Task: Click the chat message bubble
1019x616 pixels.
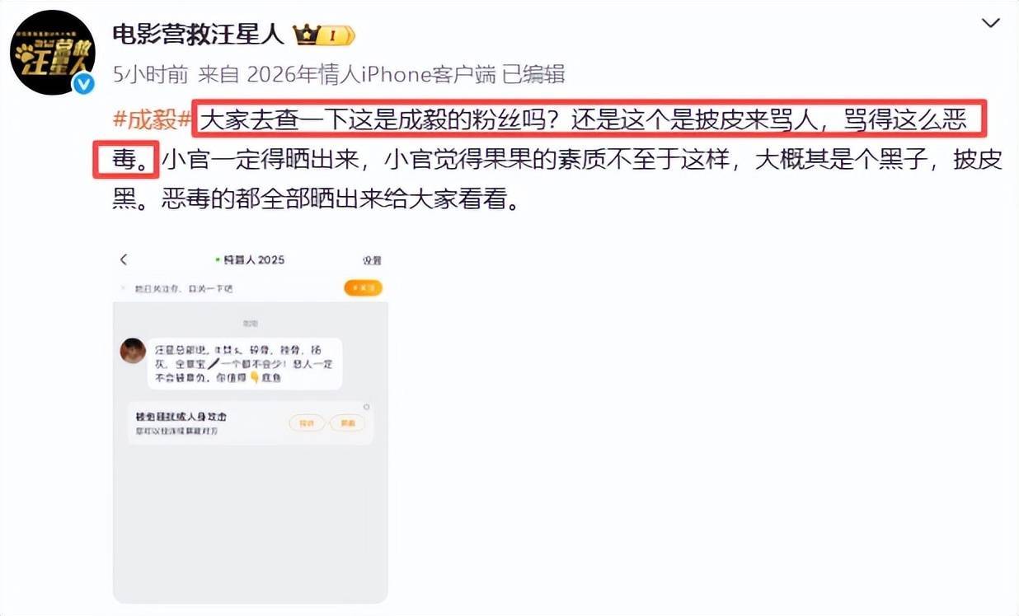Action: click(246, 364)
